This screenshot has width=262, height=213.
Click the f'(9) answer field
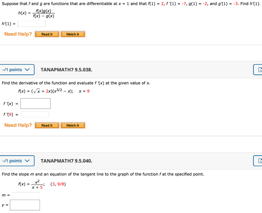pyautogui.click(x=35, y=114)
